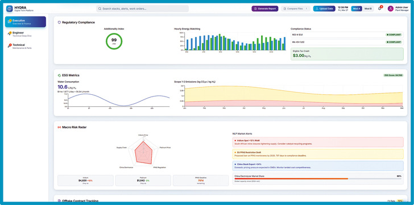The height and width of the screenshot is (205, 414).
Task: Click the Iridium $4,820 price card
Action: [85, 181]
